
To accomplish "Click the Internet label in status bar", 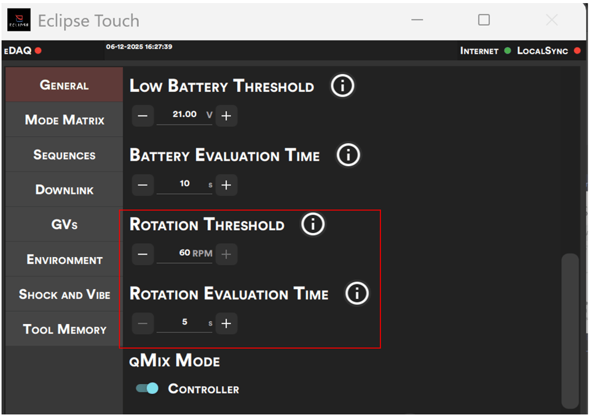I will click(479, 51).
